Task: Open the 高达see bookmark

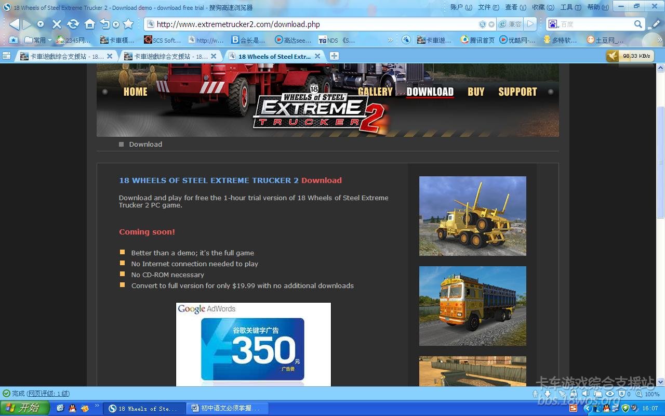Action: pyautogui.click(x=293, y=40)
